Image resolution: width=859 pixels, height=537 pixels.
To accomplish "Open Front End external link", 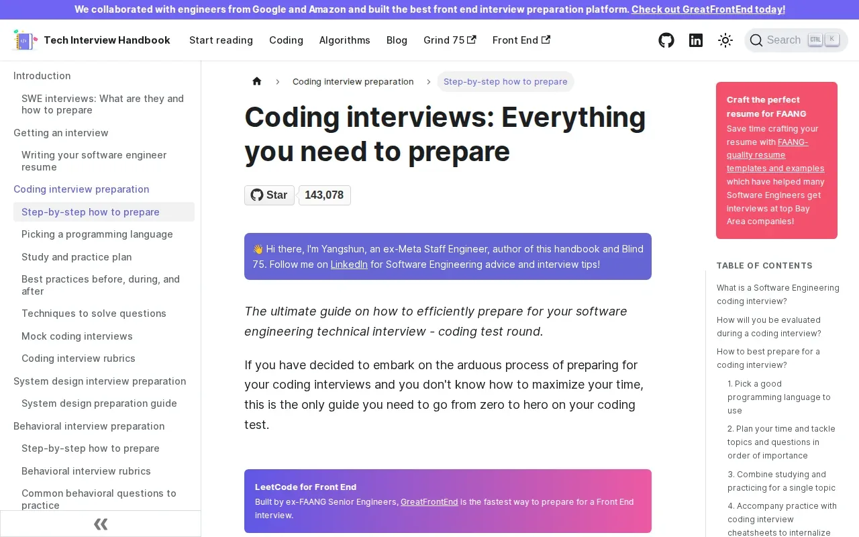I will [x=521, y=40].
